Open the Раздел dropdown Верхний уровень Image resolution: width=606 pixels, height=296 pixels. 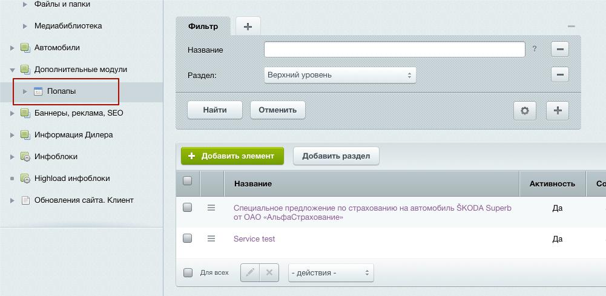pos(340,75)
